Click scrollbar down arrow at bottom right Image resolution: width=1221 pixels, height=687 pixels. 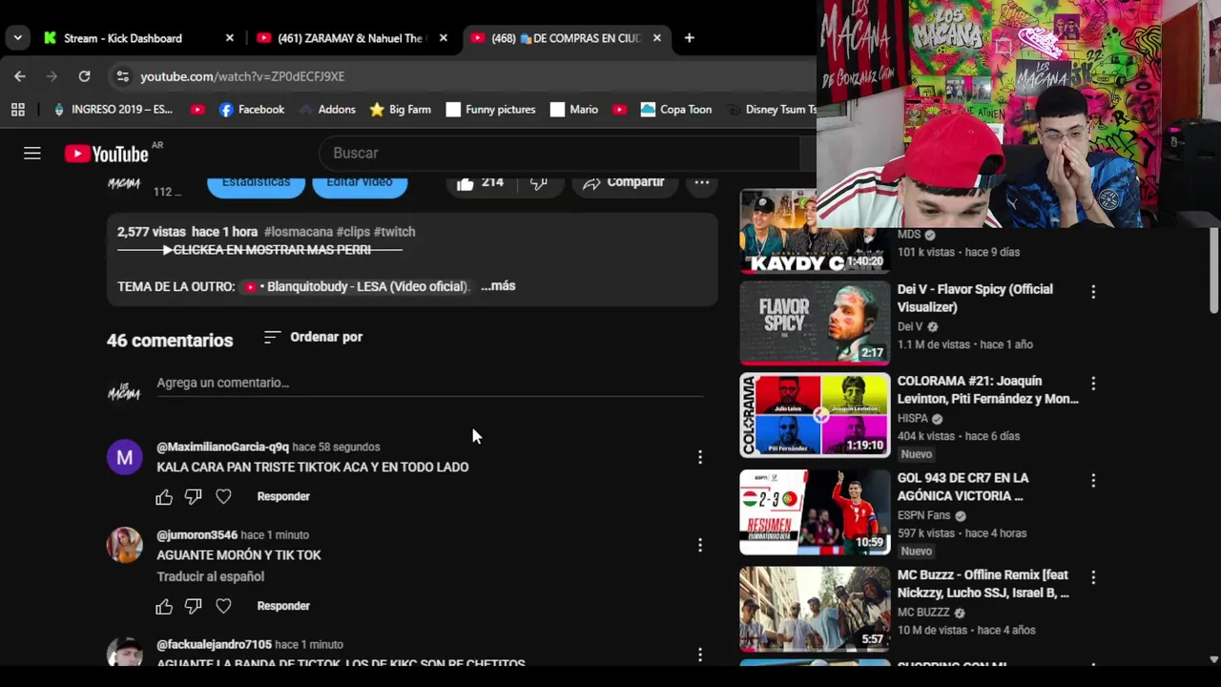[x=1213, y=659]
